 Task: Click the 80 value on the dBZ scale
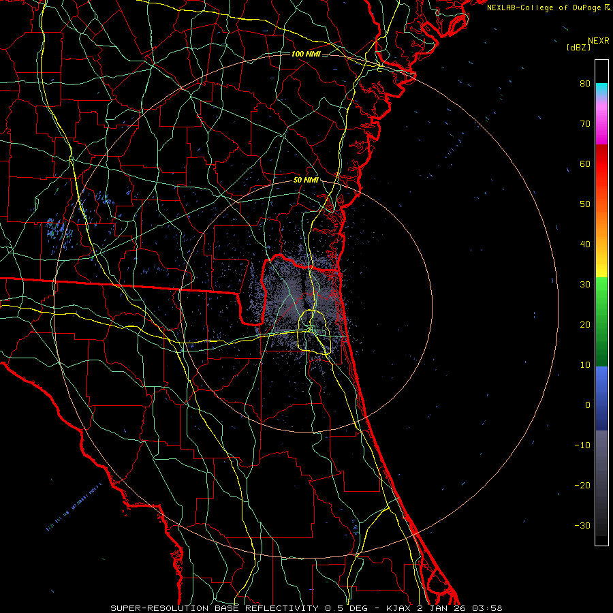[x=585, y=83]
